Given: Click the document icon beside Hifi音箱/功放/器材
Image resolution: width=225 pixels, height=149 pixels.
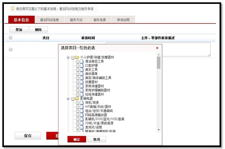Looking at the screenshot, I should point(82,107).
